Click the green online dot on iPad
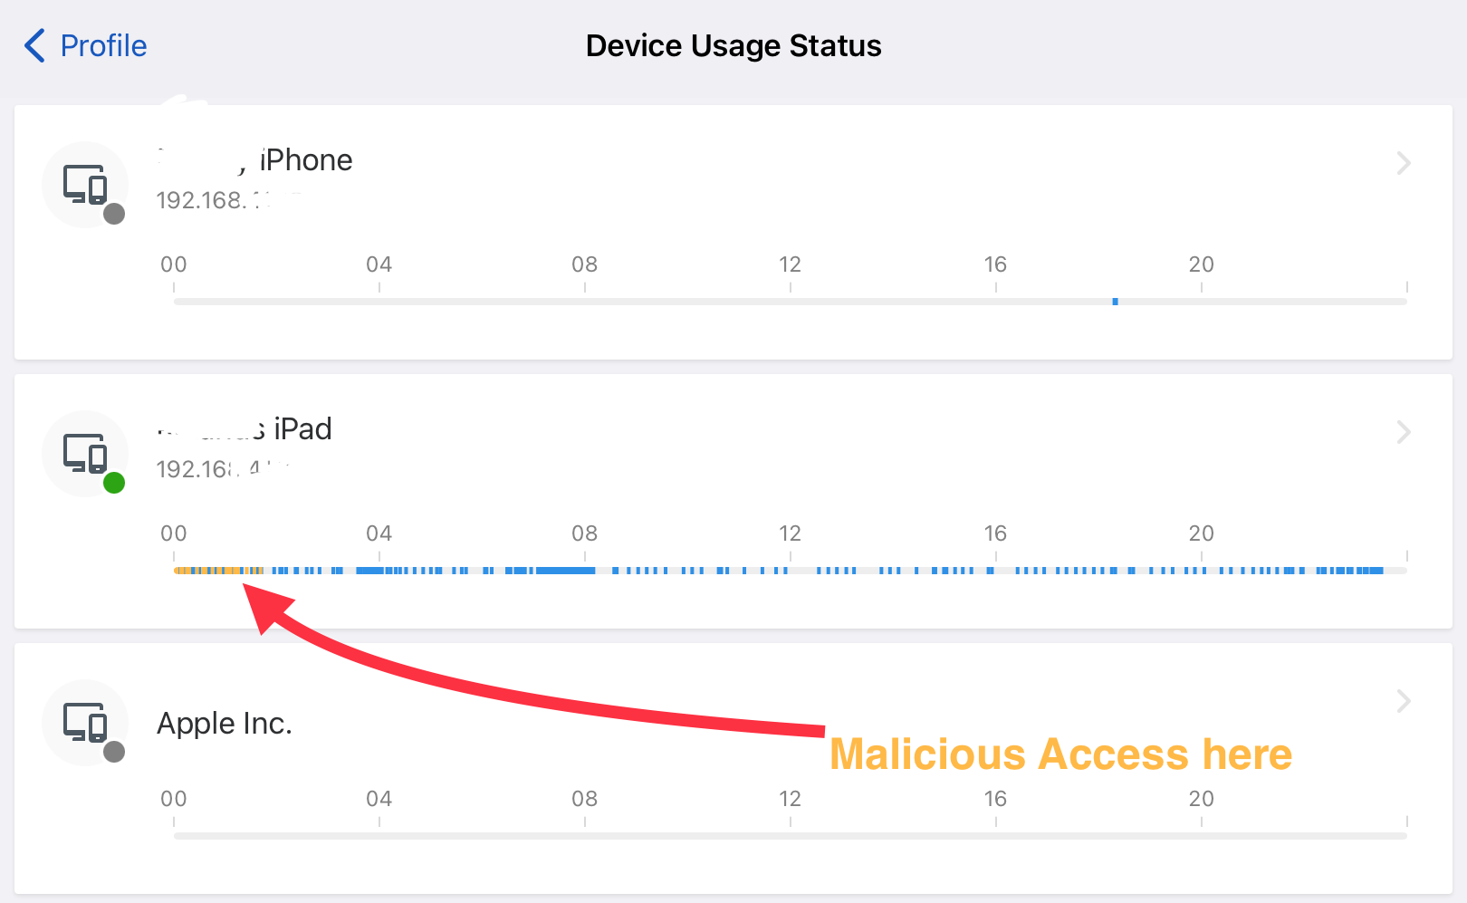 coord(114,484)
